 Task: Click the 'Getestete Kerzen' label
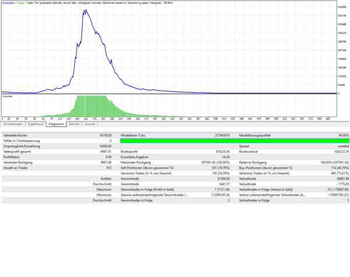point(15,136)
